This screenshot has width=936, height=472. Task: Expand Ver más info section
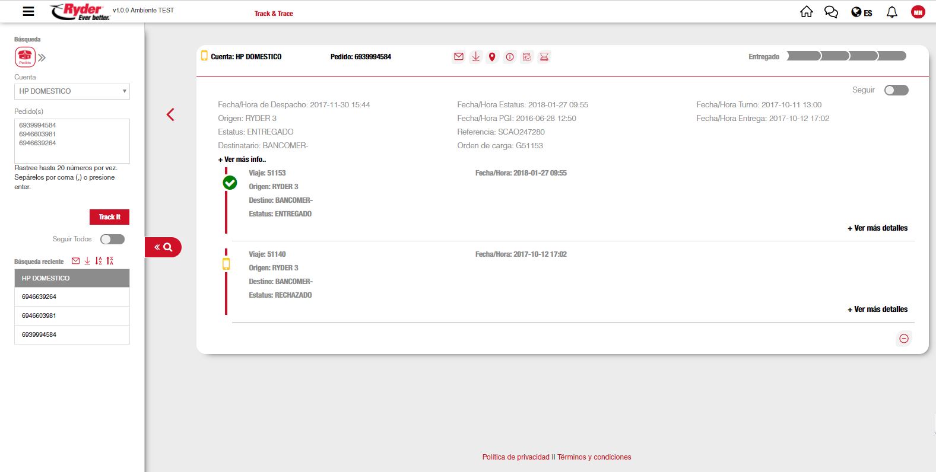pyautogui.click(x=242, y=160)
